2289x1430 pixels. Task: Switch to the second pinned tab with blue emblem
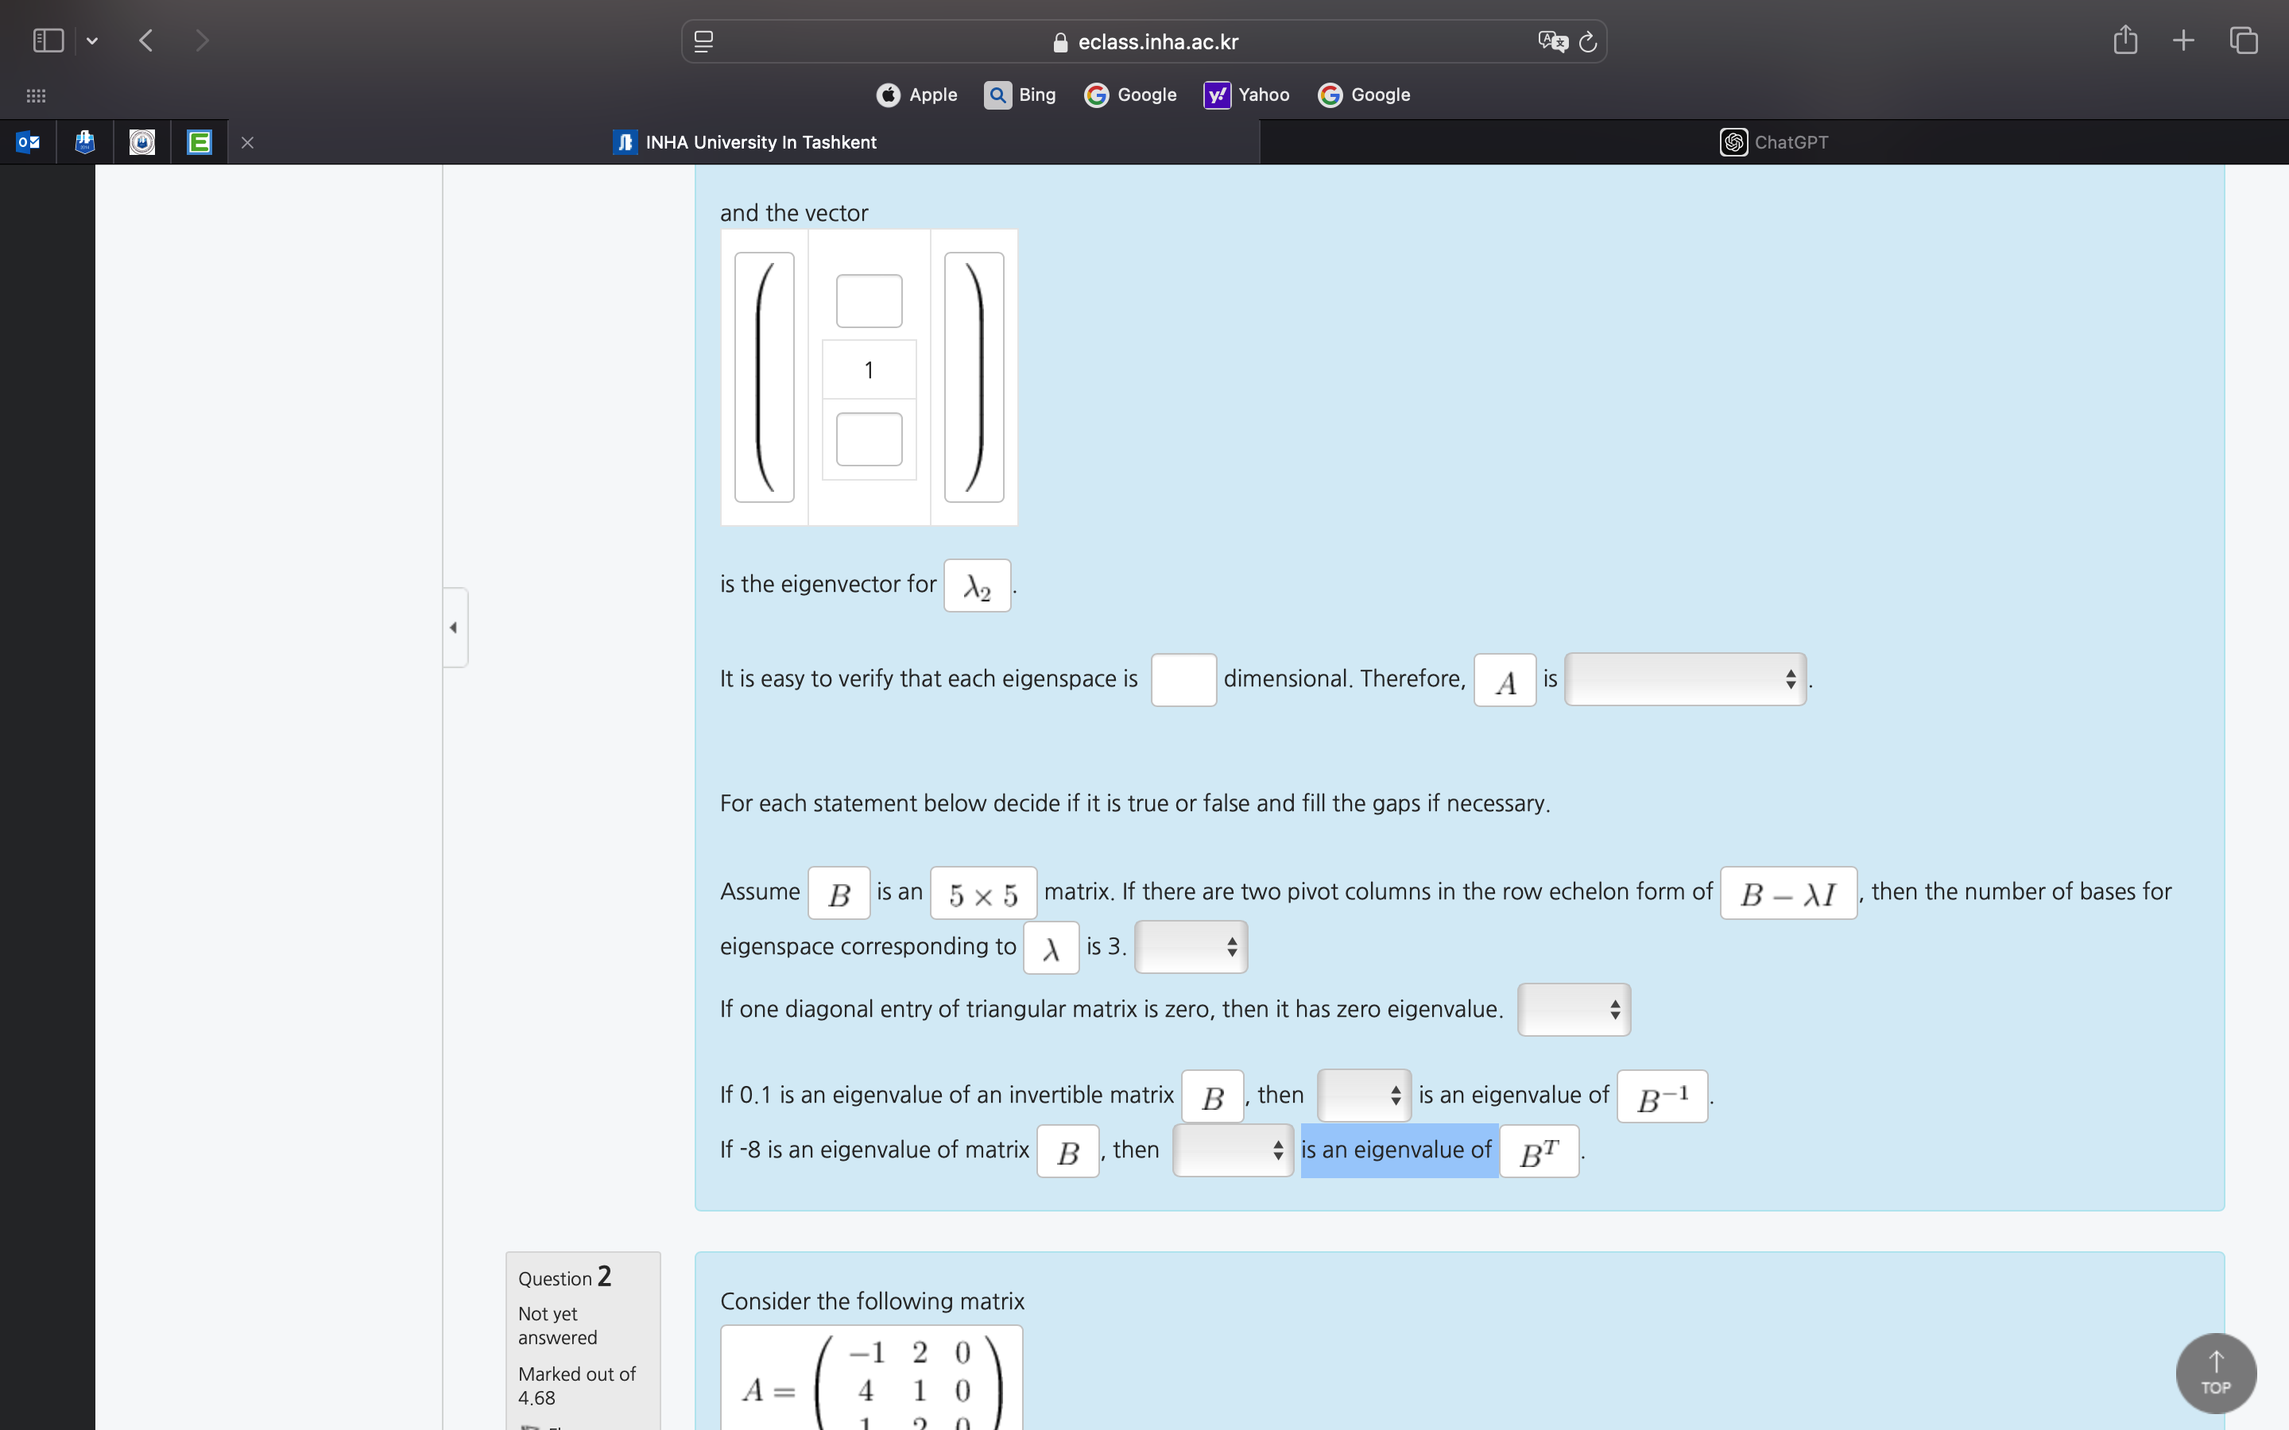(85, 142)
